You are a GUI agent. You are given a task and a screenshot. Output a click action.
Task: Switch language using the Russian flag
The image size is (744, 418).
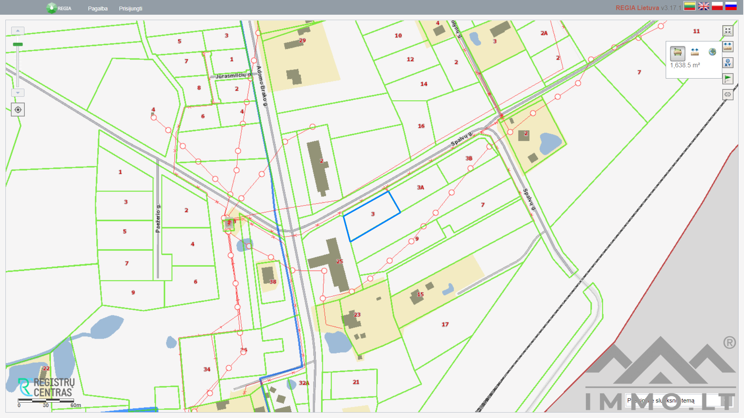click(x=731, y=6)
